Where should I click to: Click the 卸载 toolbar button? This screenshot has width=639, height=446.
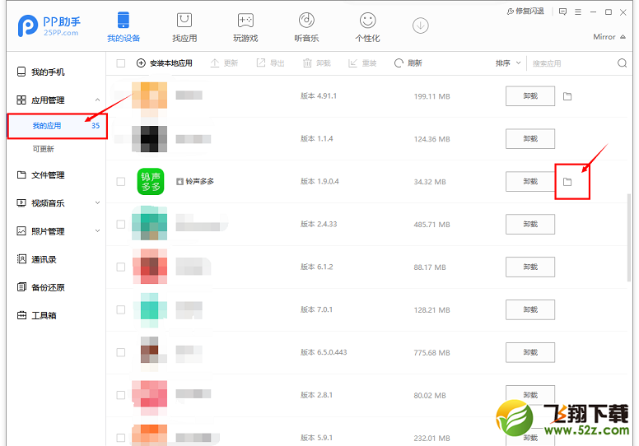(x=317, y=63)
